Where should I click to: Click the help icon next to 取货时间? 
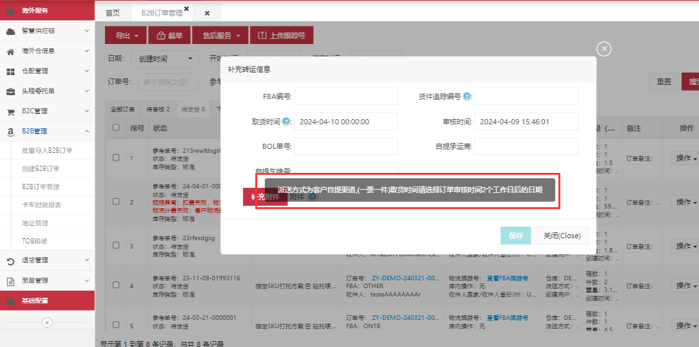tap(286, 121)
